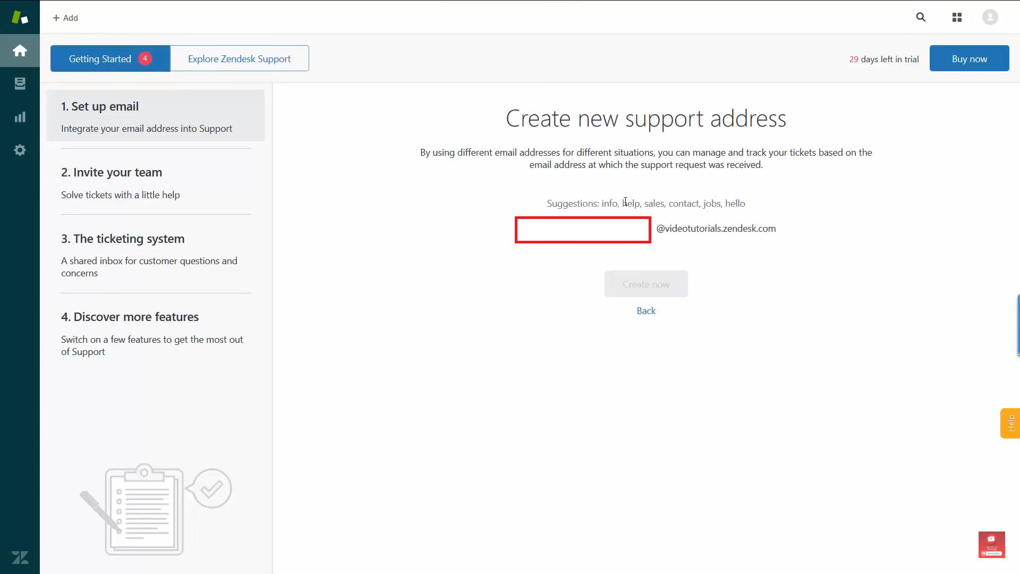Image resolution: width=1020 pixels, height=574 pixels.
Task: Open the Views ticket list icon
Action: click(20, 83)
